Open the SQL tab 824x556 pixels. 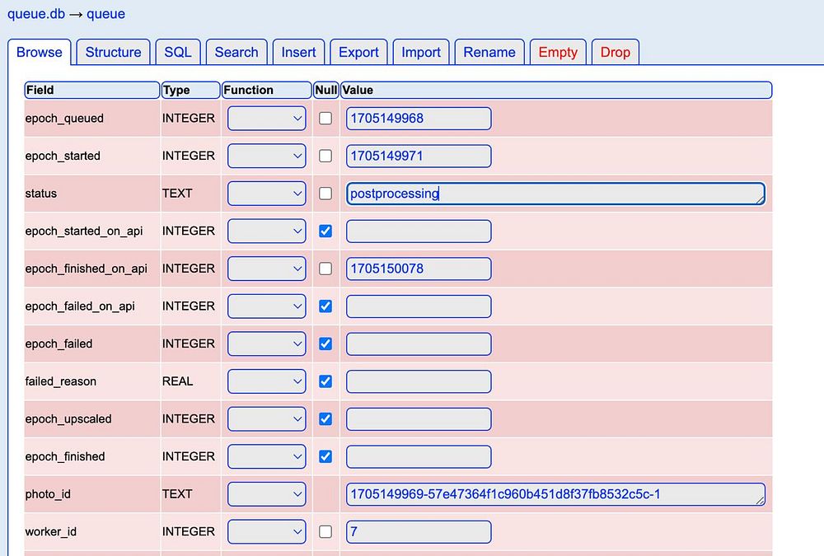(x=178, y=52)
